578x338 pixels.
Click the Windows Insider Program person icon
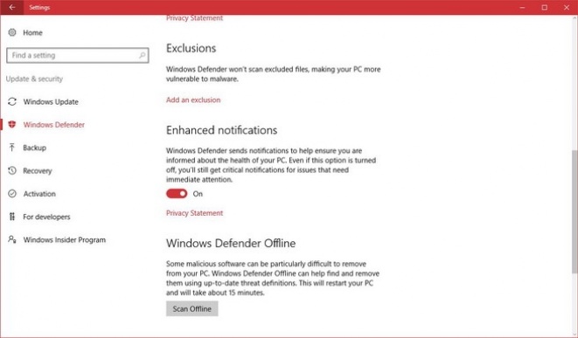12,239
